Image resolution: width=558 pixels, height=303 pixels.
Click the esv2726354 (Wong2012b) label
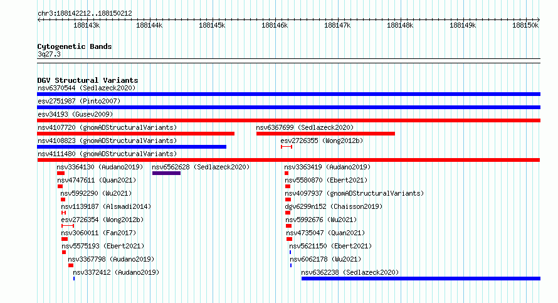[x=102, y=220]
